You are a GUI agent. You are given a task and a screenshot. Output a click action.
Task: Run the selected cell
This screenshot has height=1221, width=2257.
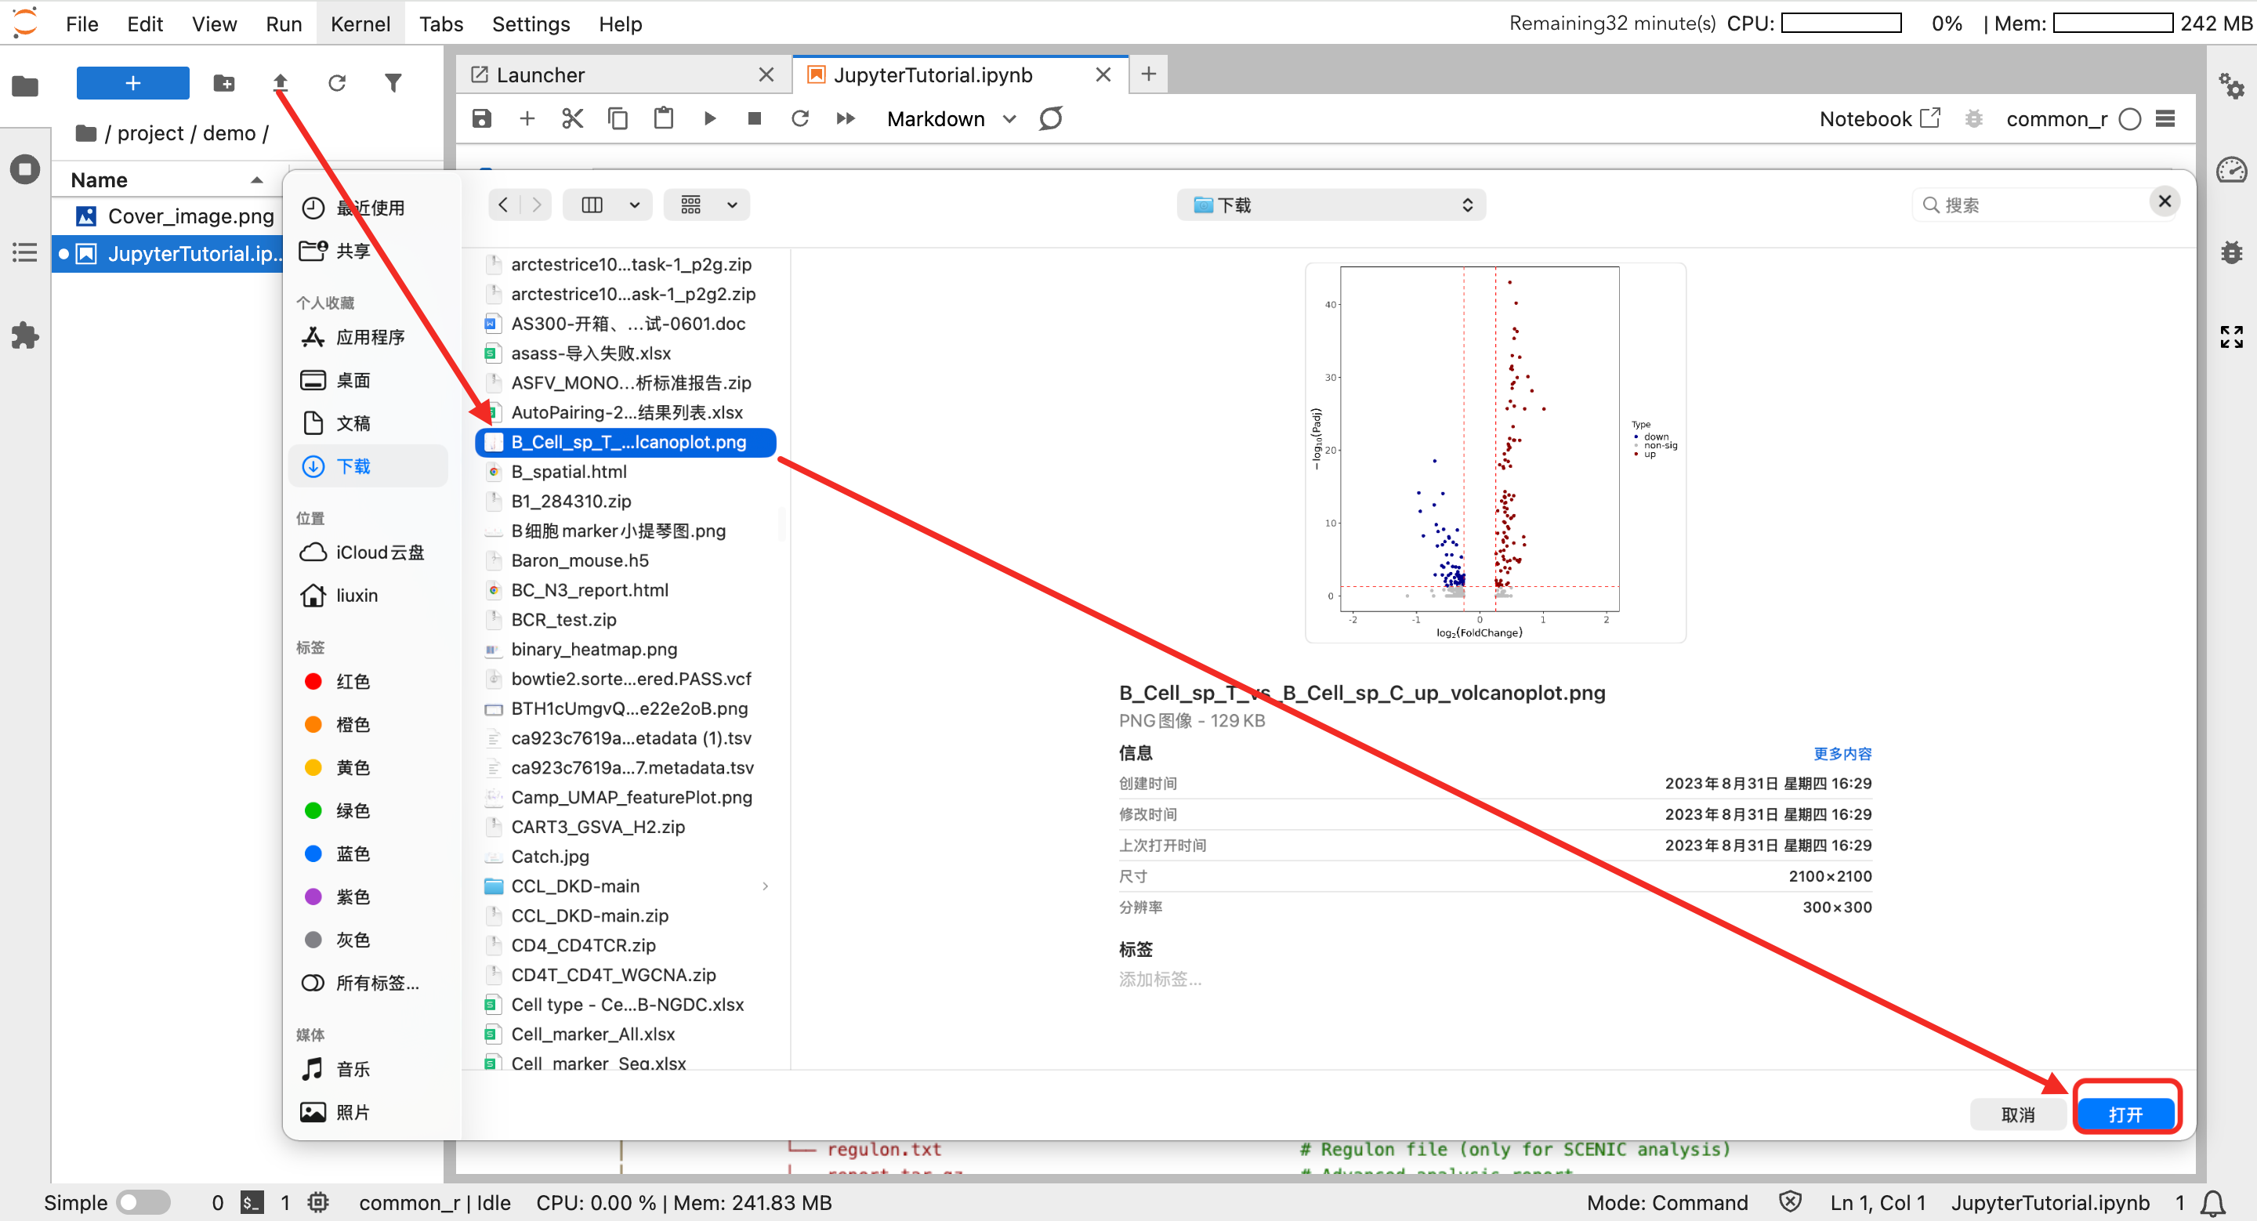[x=710, y=118]
